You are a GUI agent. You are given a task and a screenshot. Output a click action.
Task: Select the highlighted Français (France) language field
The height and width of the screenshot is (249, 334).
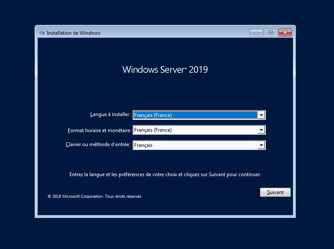point(195,115)
